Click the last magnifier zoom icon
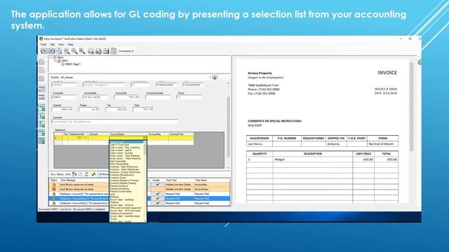 [x=82, y=51]
